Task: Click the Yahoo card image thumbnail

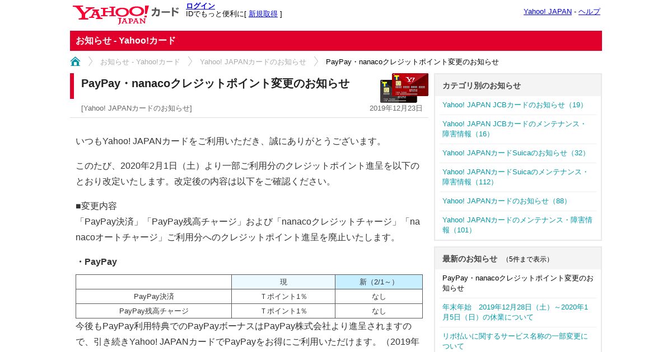Action: coord(404,88)
